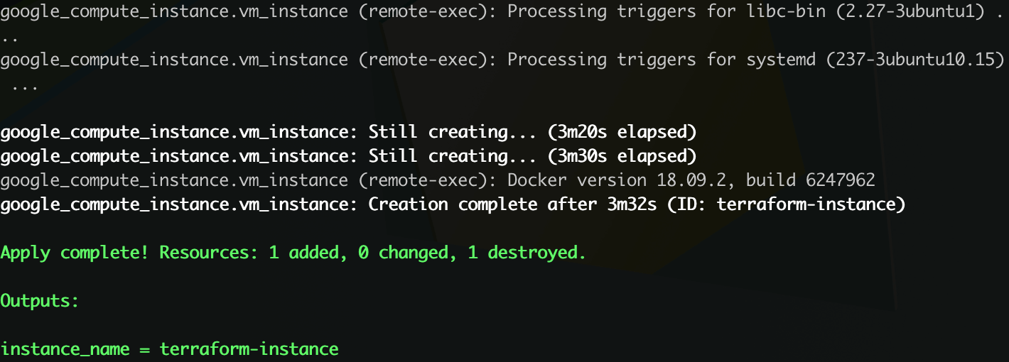
Task: Click 'systemd (237-3ubuntu10.15)' package text
Action: tap(875, 60)
